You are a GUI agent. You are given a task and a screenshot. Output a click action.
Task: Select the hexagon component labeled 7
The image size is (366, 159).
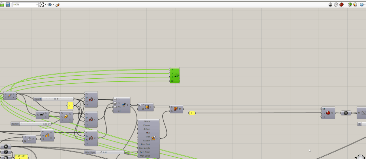[x=6, y=152]
